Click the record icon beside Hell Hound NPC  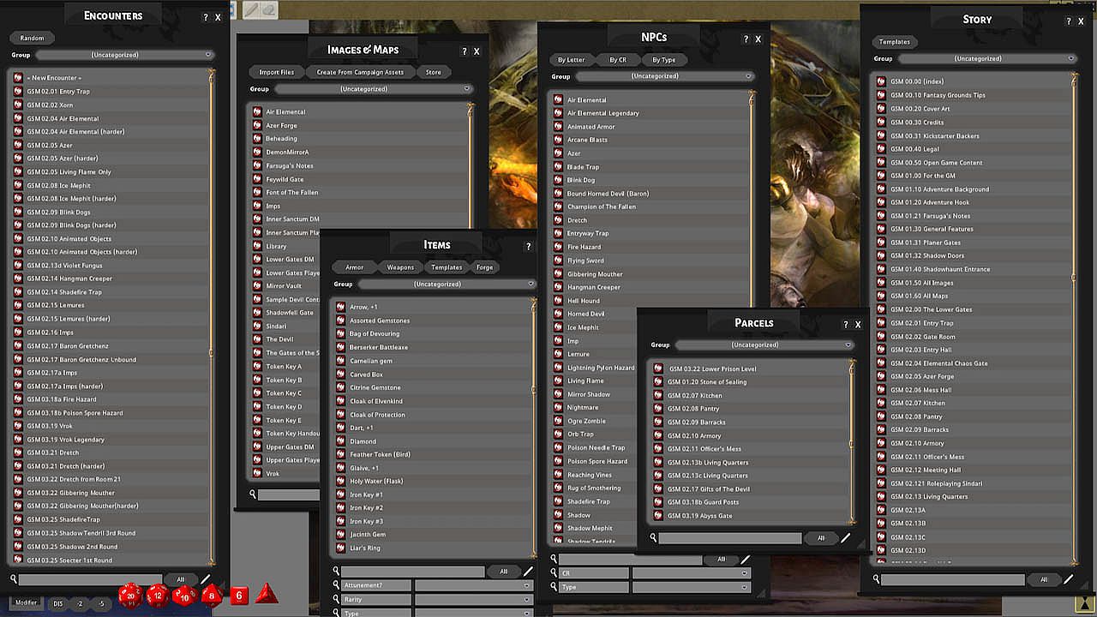[559, 301]
